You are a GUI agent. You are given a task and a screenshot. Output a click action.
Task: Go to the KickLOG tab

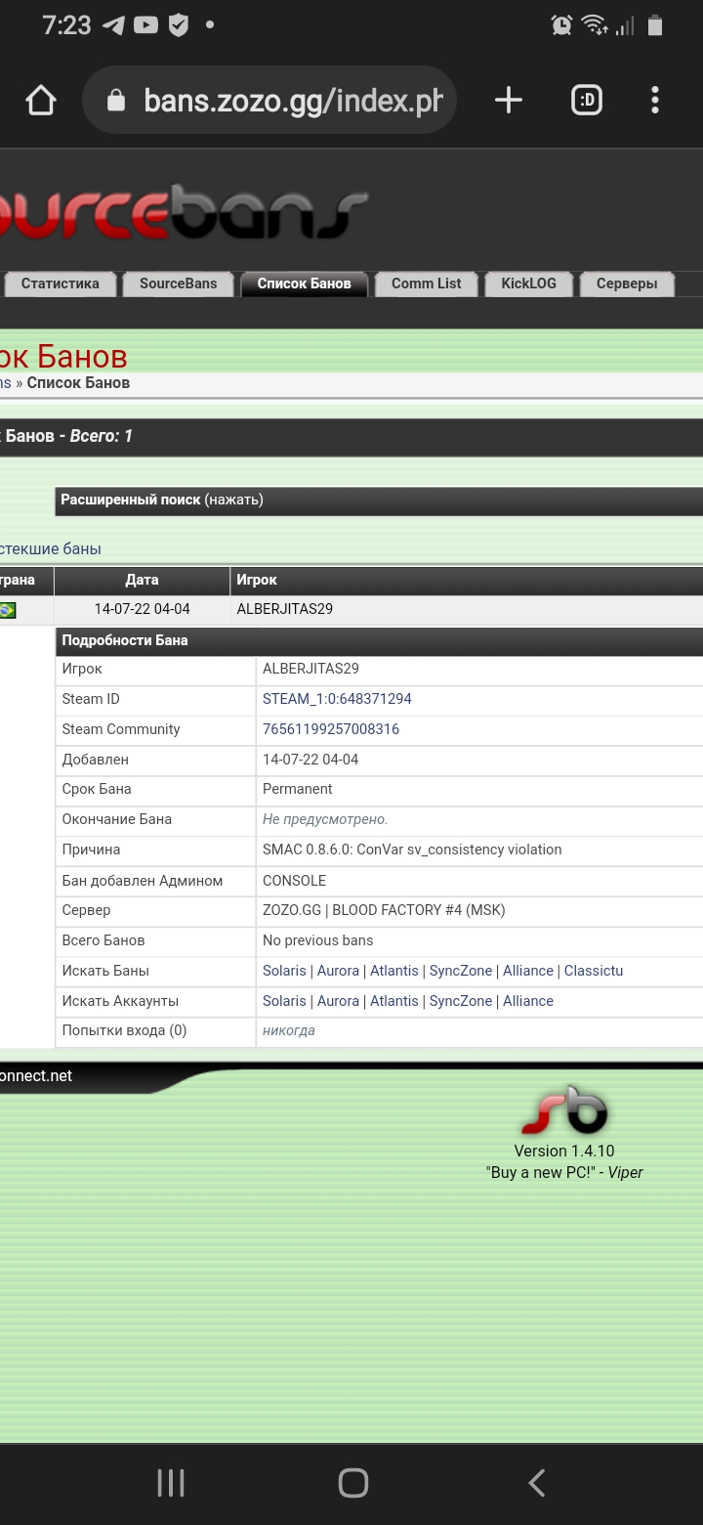pos(528,283)
